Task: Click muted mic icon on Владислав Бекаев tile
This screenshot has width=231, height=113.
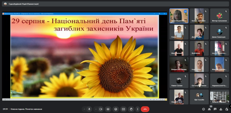Action: [x=185, y=60]
